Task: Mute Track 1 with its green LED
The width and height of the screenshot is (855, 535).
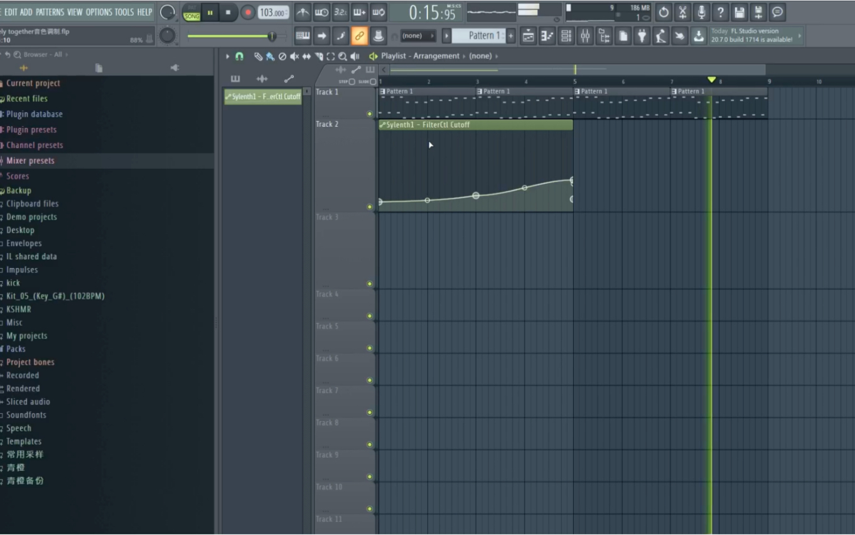Action: point(370,114)
